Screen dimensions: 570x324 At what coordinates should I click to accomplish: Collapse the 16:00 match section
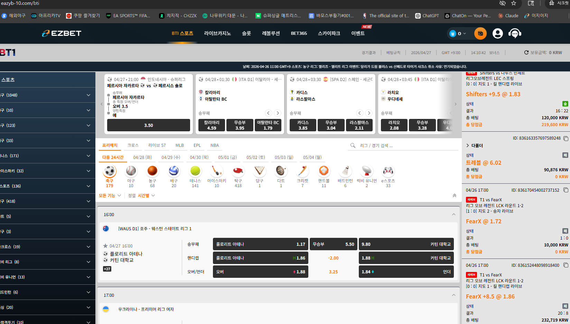(x=454, y=214)
